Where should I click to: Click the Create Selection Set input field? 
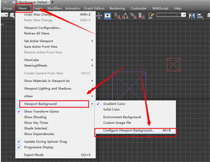(169, 15)
